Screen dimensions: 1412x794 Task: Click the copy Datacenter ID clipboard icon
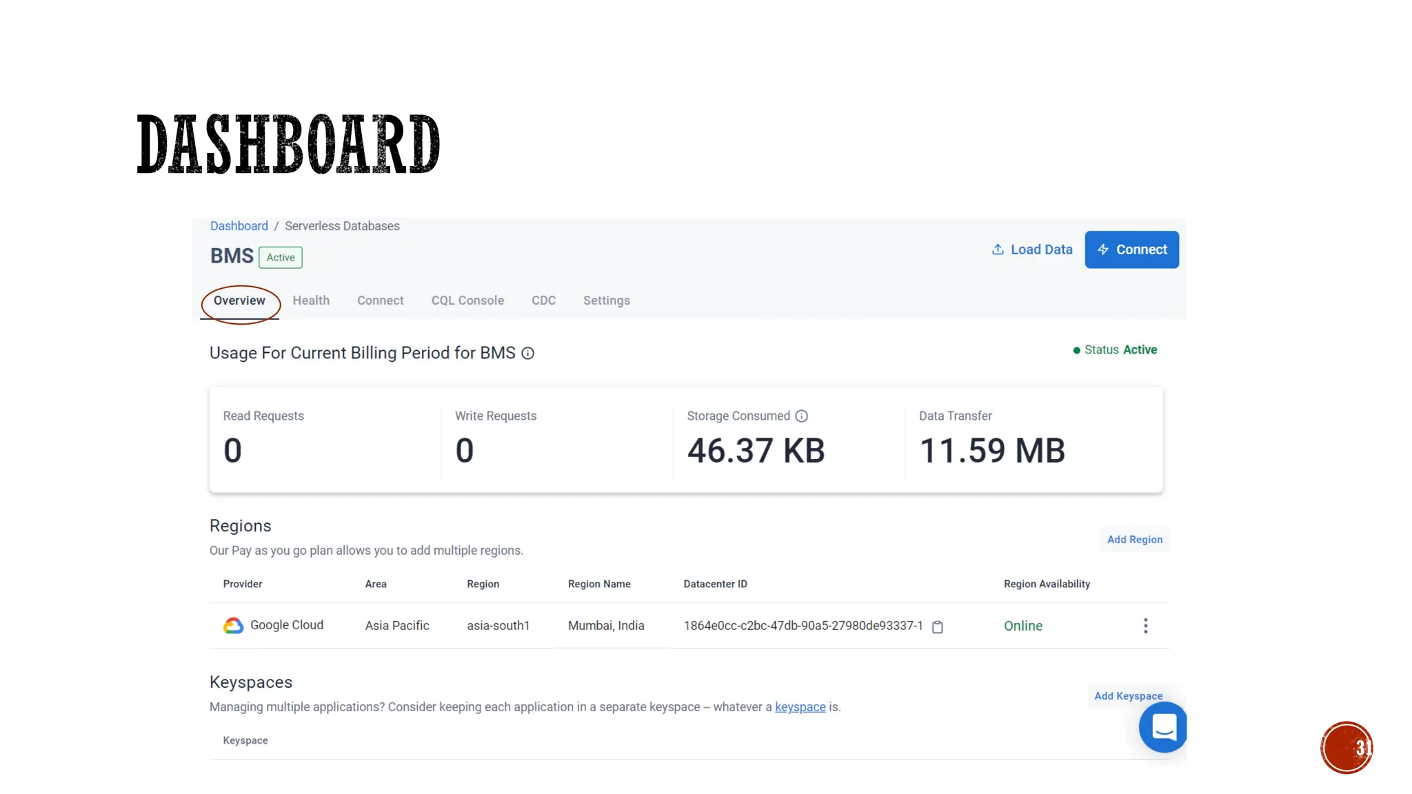pyautogui.click(x=937, y=627)
